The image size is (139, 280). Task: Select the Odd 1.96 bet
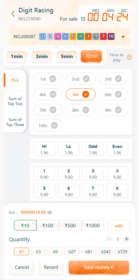[x=93, y=149]
